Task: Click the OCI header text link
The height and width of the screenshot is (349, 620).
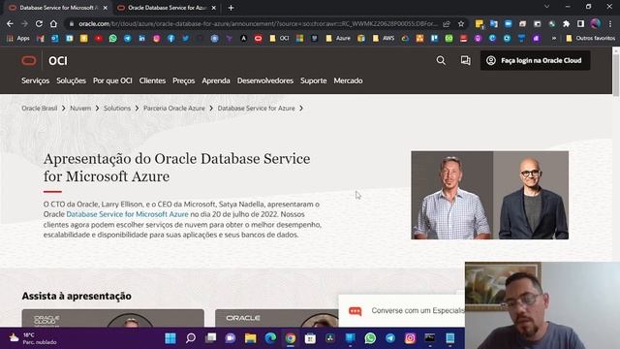Action: click(x=58, y=60)
